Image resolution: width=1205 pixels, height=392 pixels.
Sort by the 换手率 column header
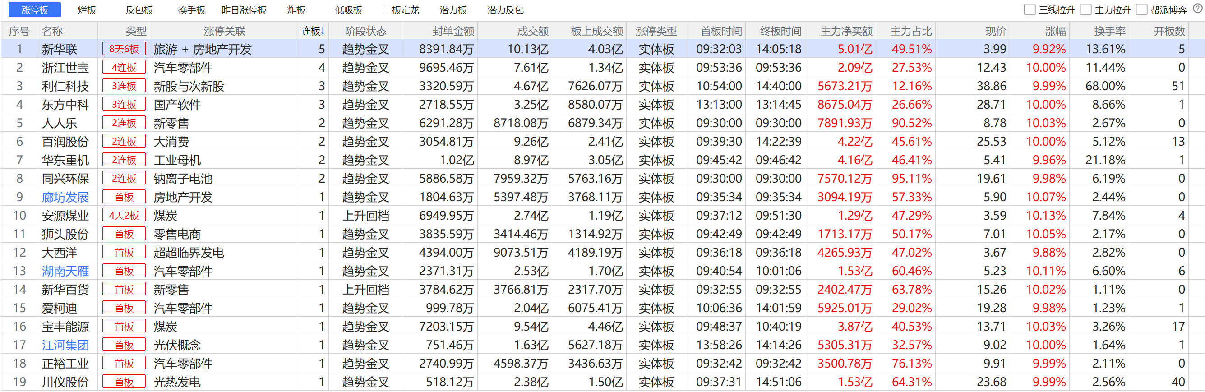pos(1109,31)
